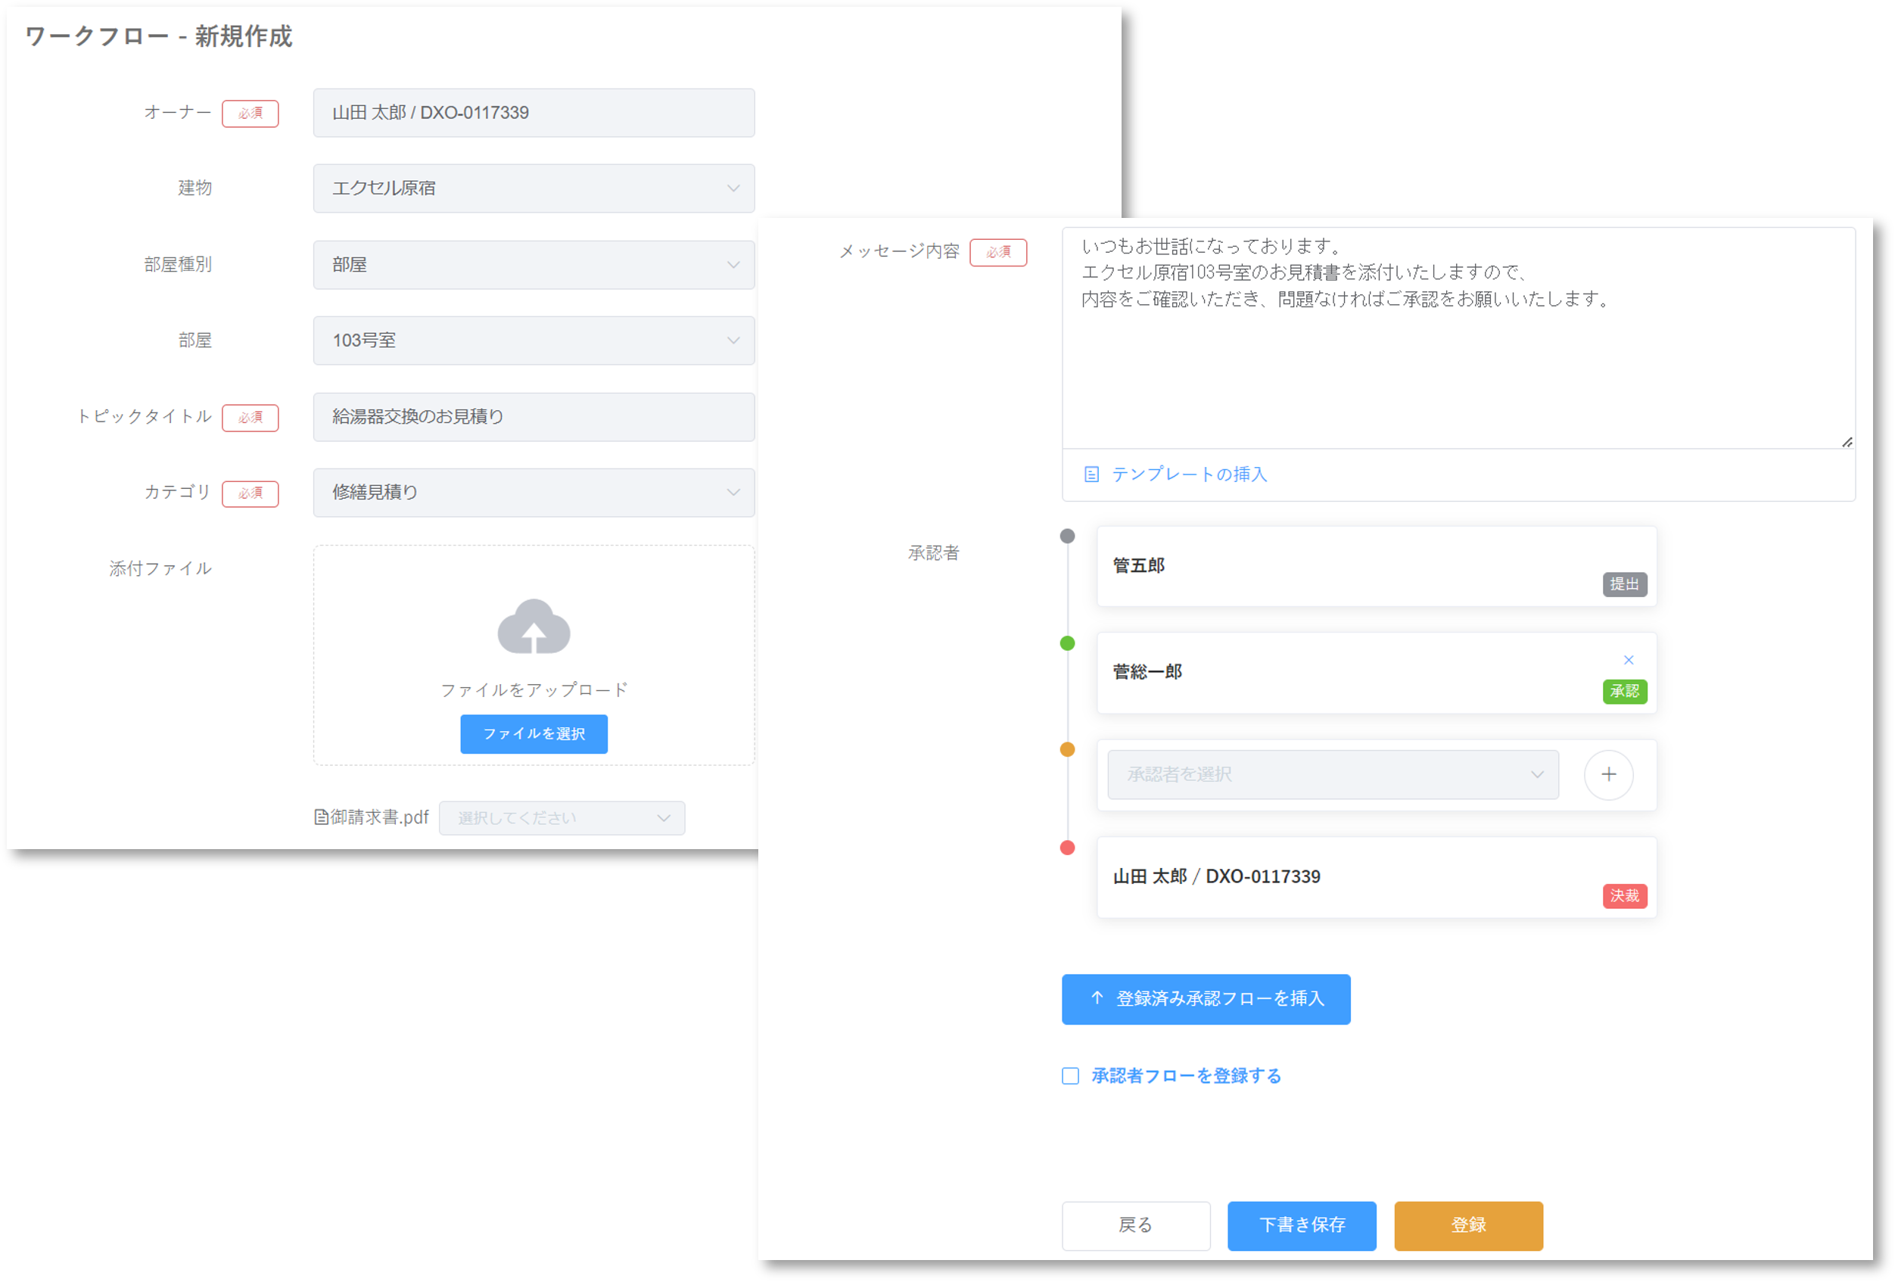Click the cloud upload icon
Image resolution: width=1895 pixels, height=1282 pixels.
534,627
